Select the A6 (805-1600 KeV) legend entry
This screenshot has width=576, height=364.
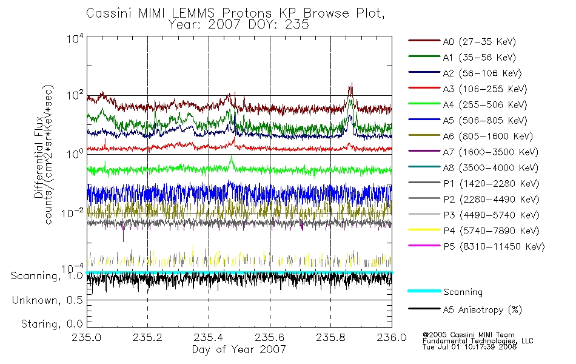(x=488, y=136)
